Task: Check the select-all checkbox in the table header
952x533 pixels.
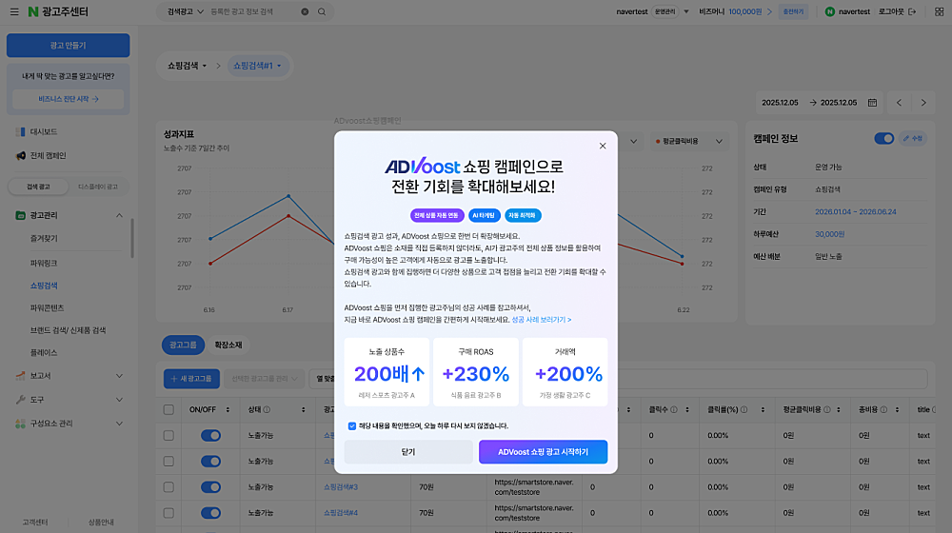Action: pos(169,410)
